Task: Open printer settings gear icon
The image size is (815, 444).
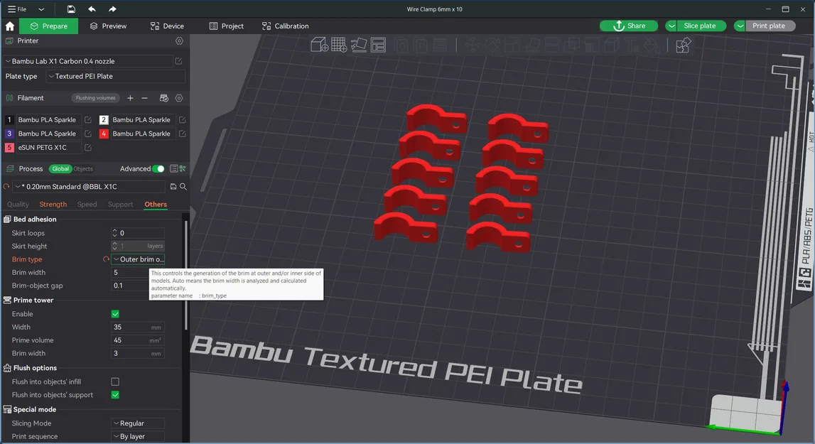Action: click(179, 40)
